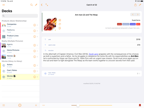Image resolution: width=144 pixels, height=108 pixels.
Task: Show info for Platforms deck
Action: coord(34,31)
